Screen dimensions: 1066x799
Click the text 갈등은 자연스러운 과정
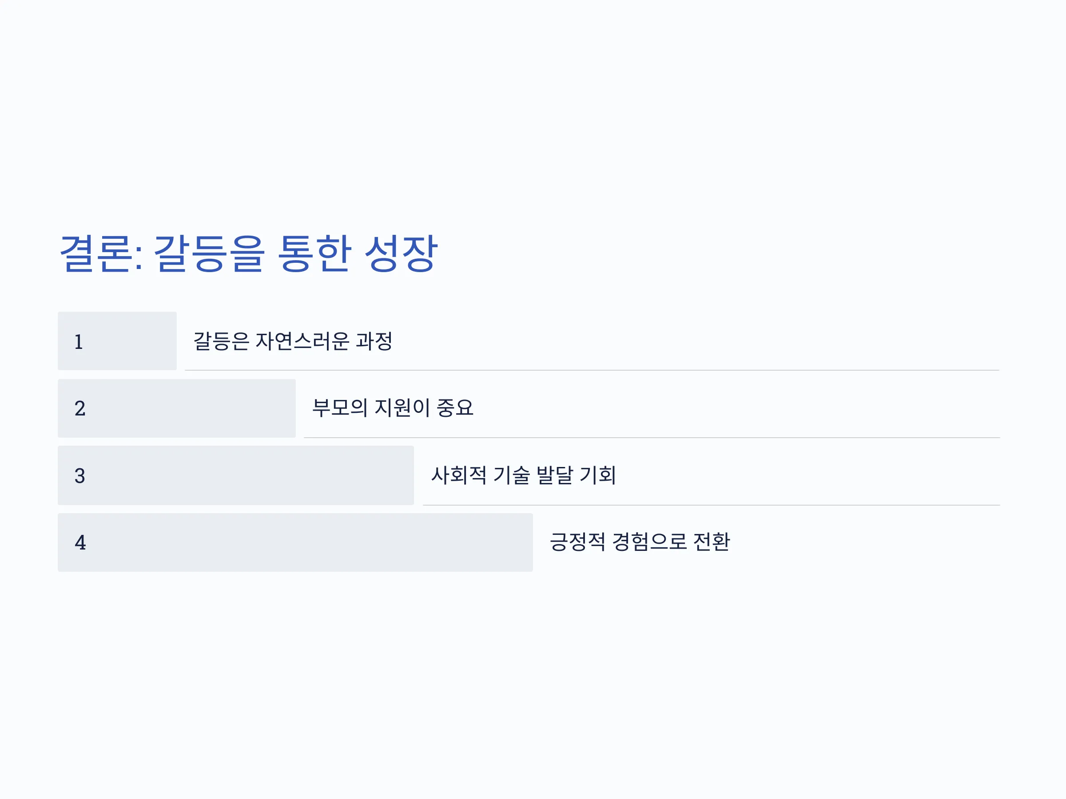293,341
